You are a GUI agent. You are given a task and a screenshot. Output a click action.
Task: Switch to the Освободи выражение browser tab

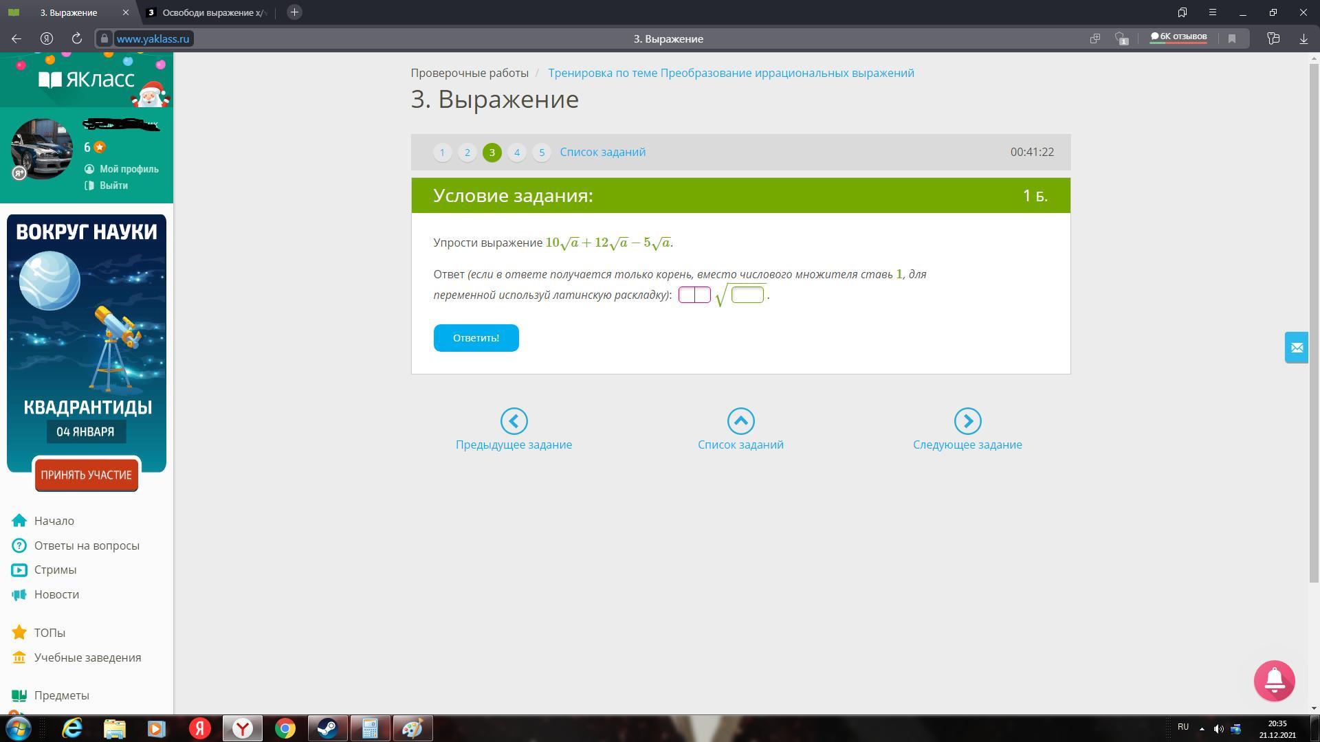(210, 12)
